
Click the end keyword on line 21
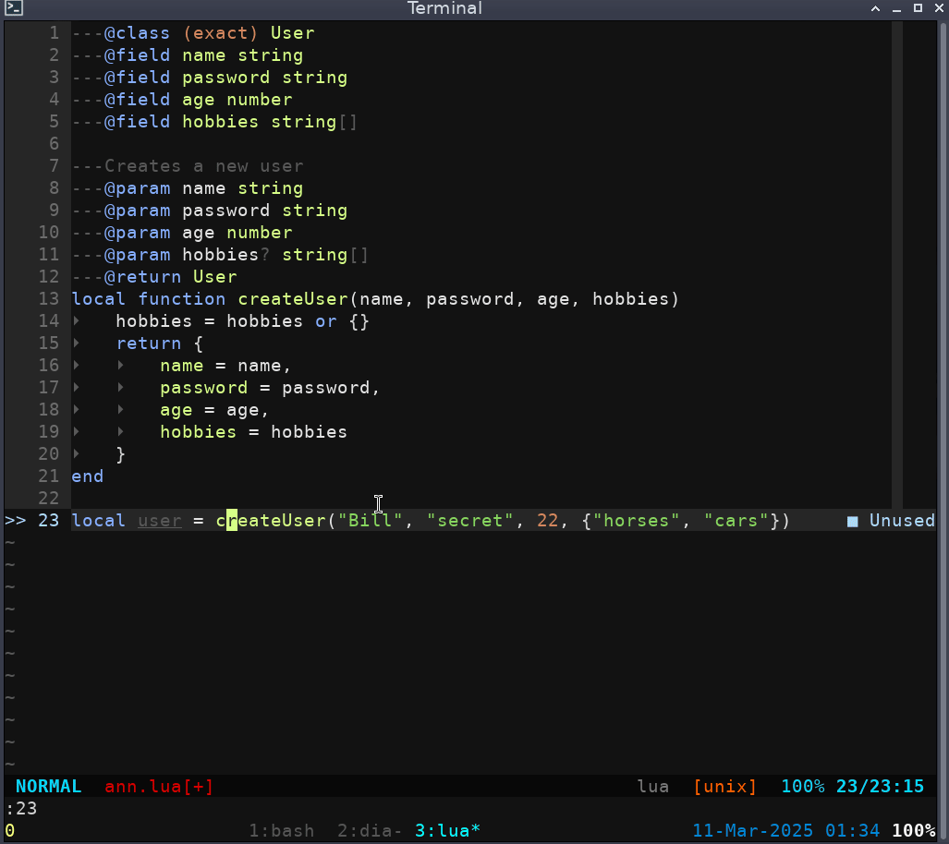[87, 476]
